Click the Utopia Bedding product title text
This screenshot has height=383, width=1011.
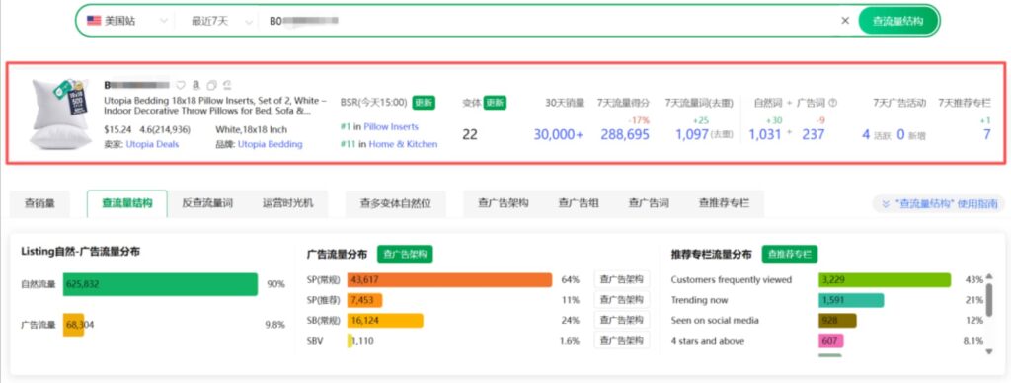215,106
